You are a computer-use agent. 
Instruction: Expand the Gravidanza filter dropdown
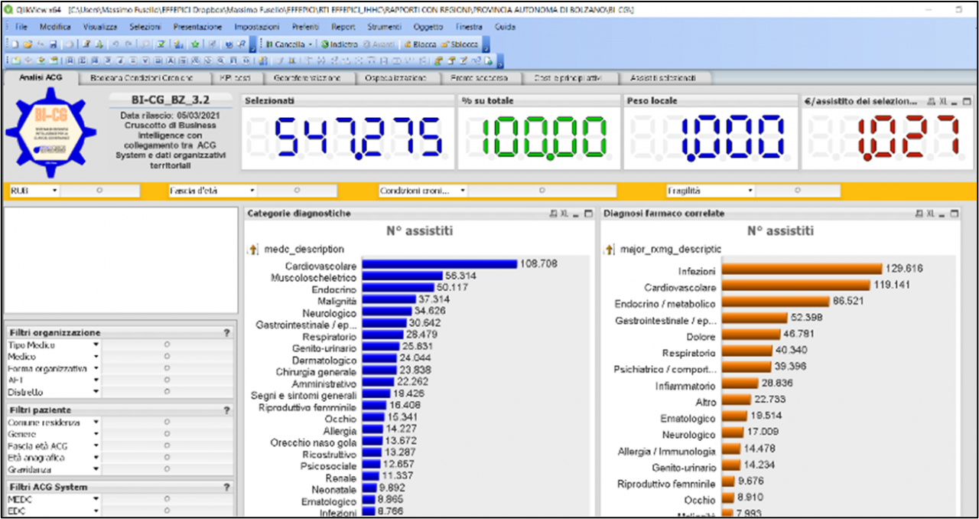click(96, 469)
